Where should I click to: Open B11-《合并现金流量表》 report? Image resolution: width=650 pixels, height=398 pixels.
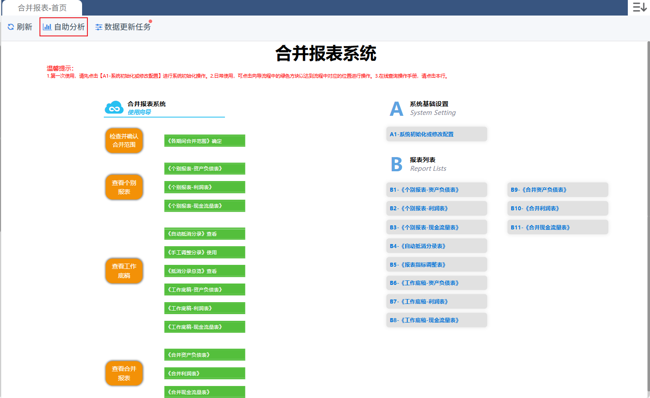[557, 227]
